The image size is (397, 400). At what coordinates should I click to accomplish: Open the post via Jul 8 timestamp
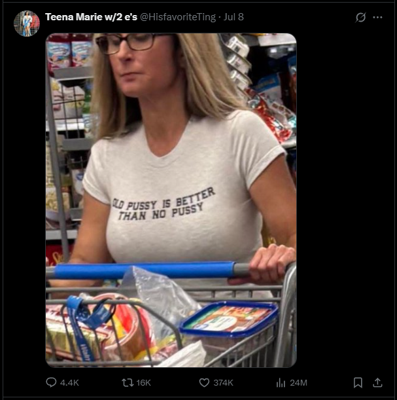click(233, 17)
